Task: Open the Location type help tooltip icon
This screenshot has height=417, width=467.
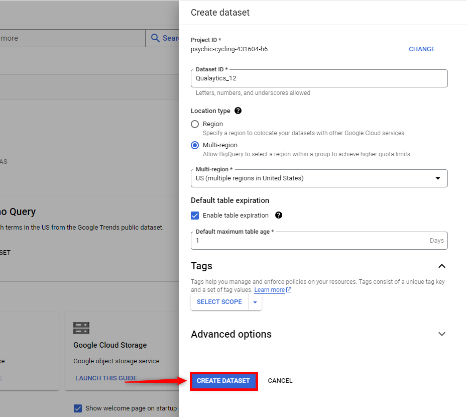Action: coord(238,111)
